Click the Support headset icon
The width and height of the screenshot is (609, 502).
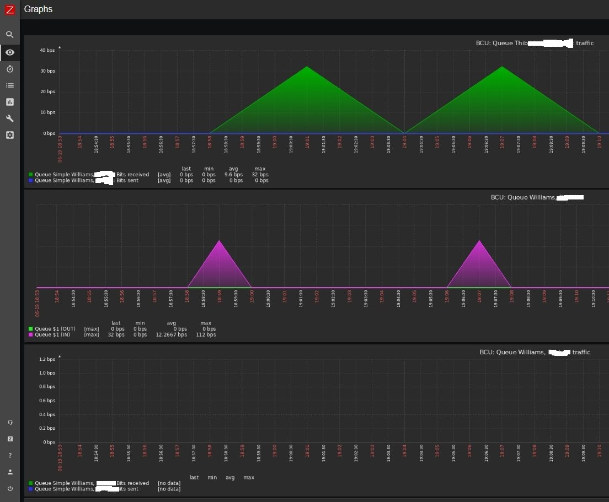tap(10, 423)
